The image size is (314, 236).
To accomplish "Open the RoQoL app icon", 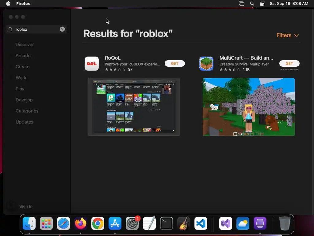I will pos(92,64).
